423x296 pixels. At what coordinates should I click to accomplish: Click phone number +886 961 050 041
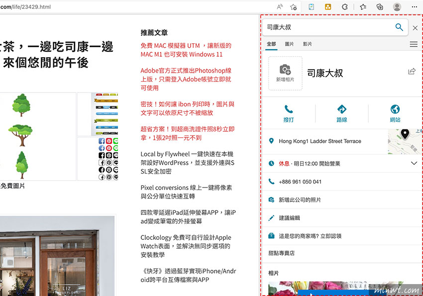point(300,182)
